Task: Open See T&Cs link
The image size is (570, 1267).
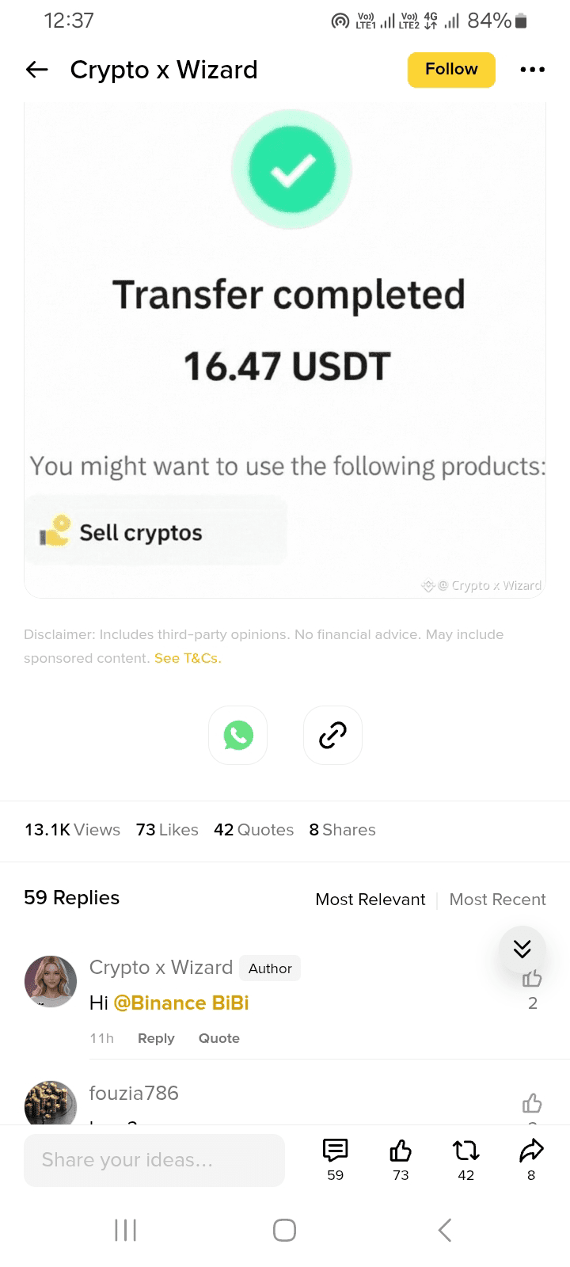Action: (x=188, y=658)
